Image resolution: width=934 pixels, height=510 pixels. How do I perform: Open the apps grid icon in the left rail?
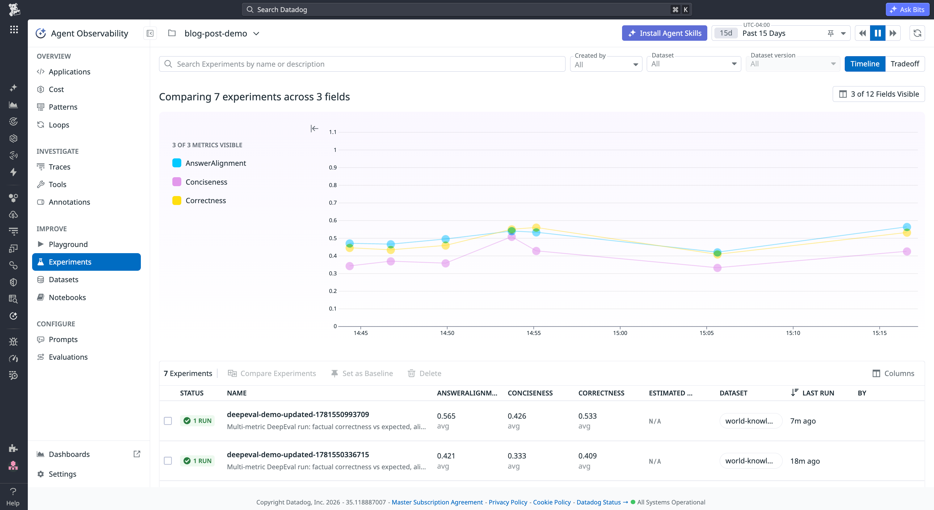tap(14, 29)
